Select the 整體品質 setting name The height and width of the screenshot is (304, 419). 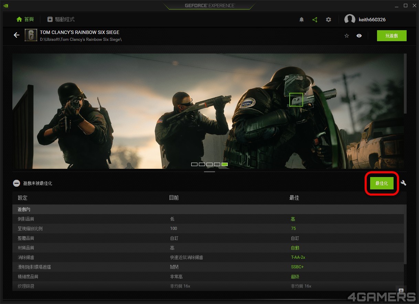tap(26, 238)
